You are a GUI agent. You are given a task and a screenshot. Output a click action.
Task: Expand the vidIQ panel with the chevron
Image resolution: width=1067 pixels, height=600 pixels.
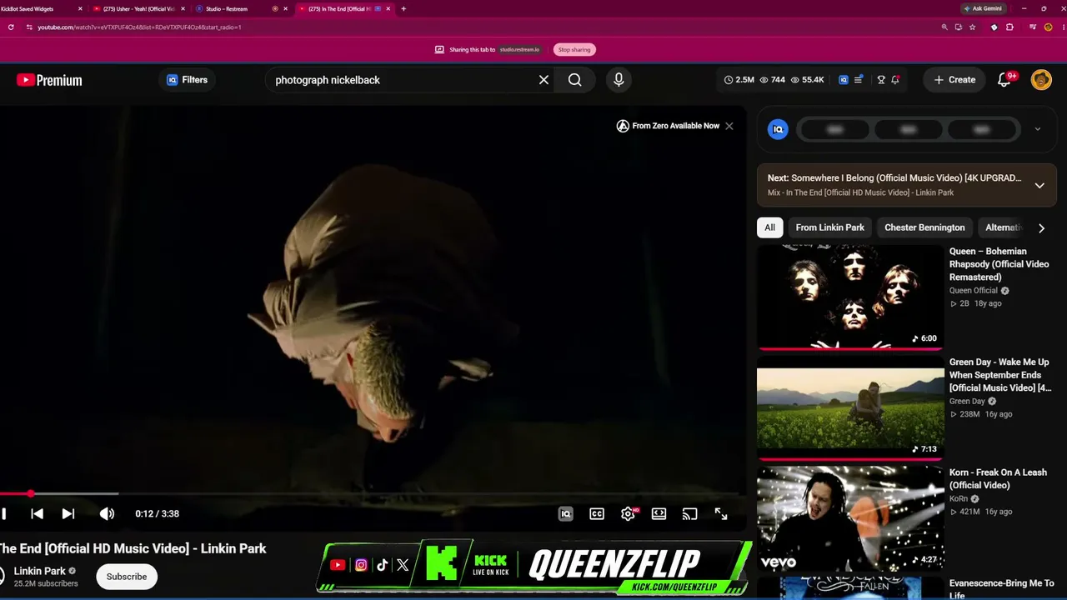click(x=1037, y=129)
